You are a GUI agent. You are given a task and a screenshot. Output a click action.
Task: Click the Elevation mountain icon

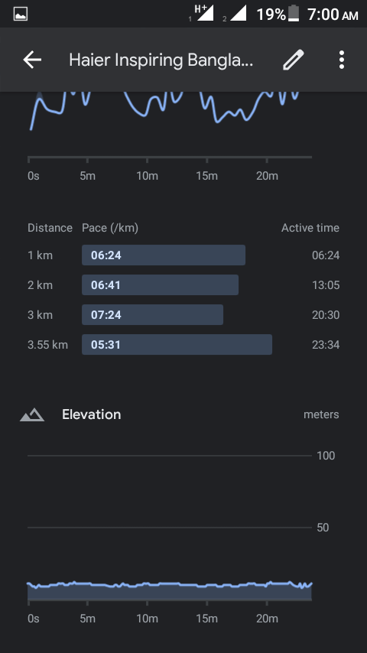coord(32,414)
